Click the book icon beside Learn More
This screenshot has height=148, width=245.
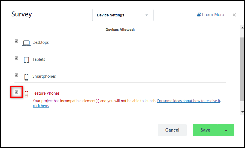(199, 14)
